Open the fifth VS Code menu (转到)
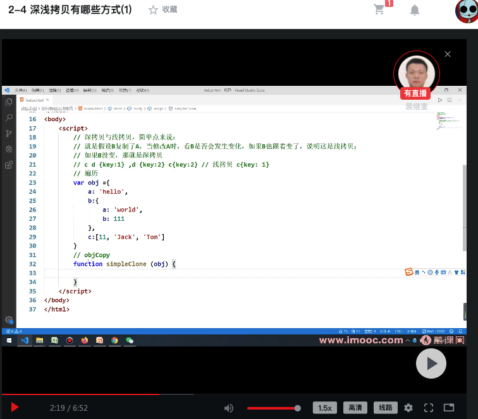Screen dimensions: 478x419 [90, 90]
